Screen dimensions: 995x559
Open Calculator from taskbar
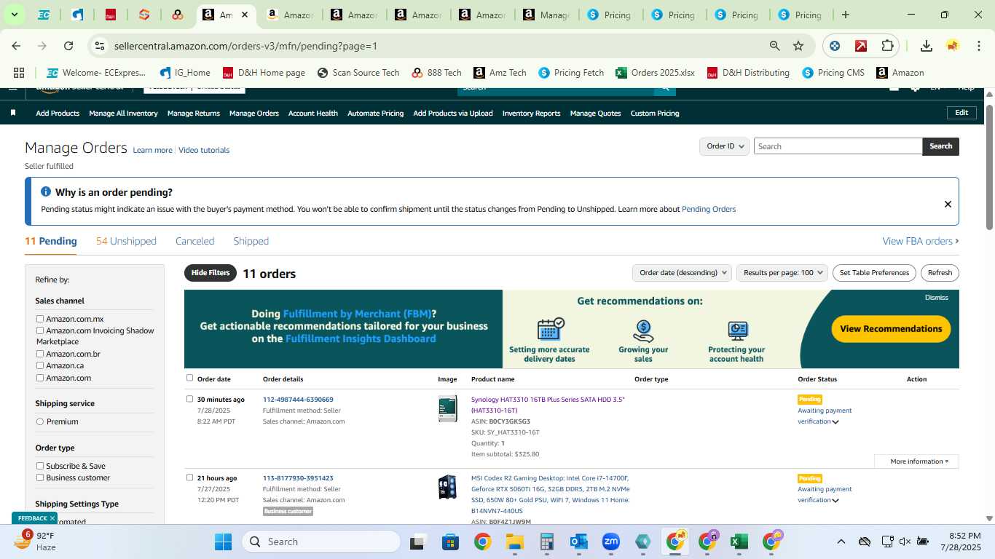click(x=547, y=542)
